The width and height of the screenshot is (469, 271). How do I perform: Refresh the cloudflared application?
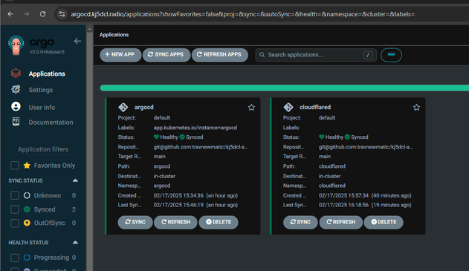(340, 222)
